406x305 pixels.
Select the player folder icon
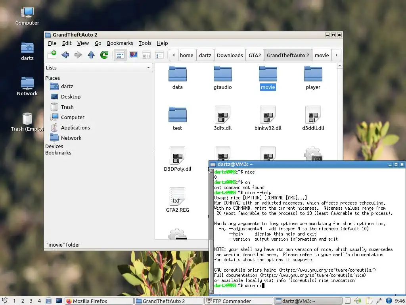(313, 73)
